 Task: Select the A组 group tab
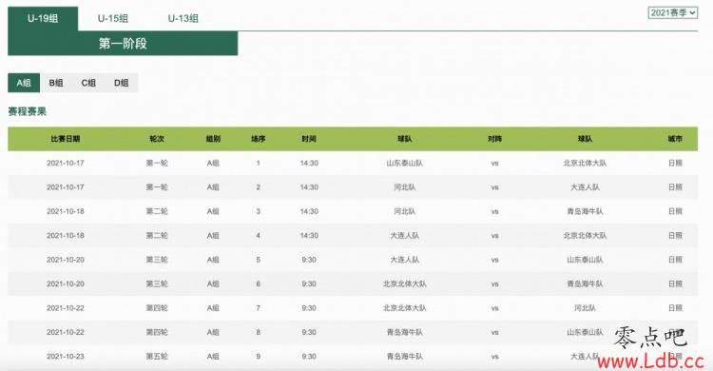[x=24, y=83]
